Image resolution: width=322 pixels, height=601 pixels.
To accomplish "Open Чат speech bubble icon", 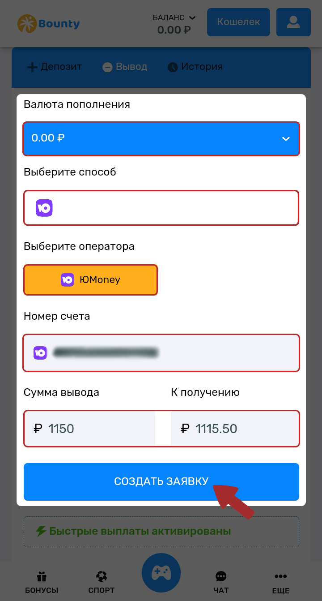I will (x=221, y=576).
